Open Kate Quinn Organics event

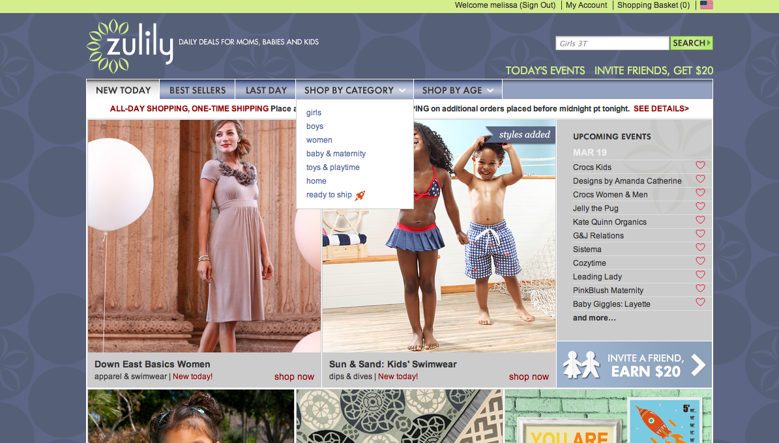pos(610,222)
